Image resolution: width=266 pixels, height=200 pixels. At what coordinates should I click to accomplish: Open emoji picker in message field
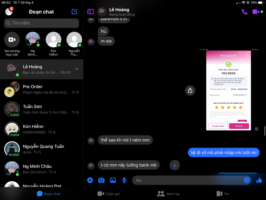coord(247,180)
